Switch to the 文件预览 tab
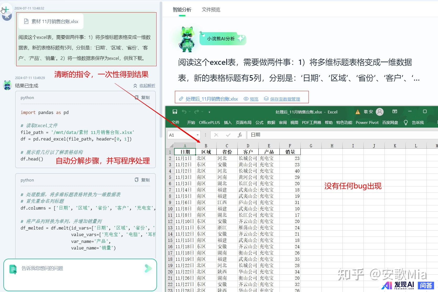 click(211, 10)
